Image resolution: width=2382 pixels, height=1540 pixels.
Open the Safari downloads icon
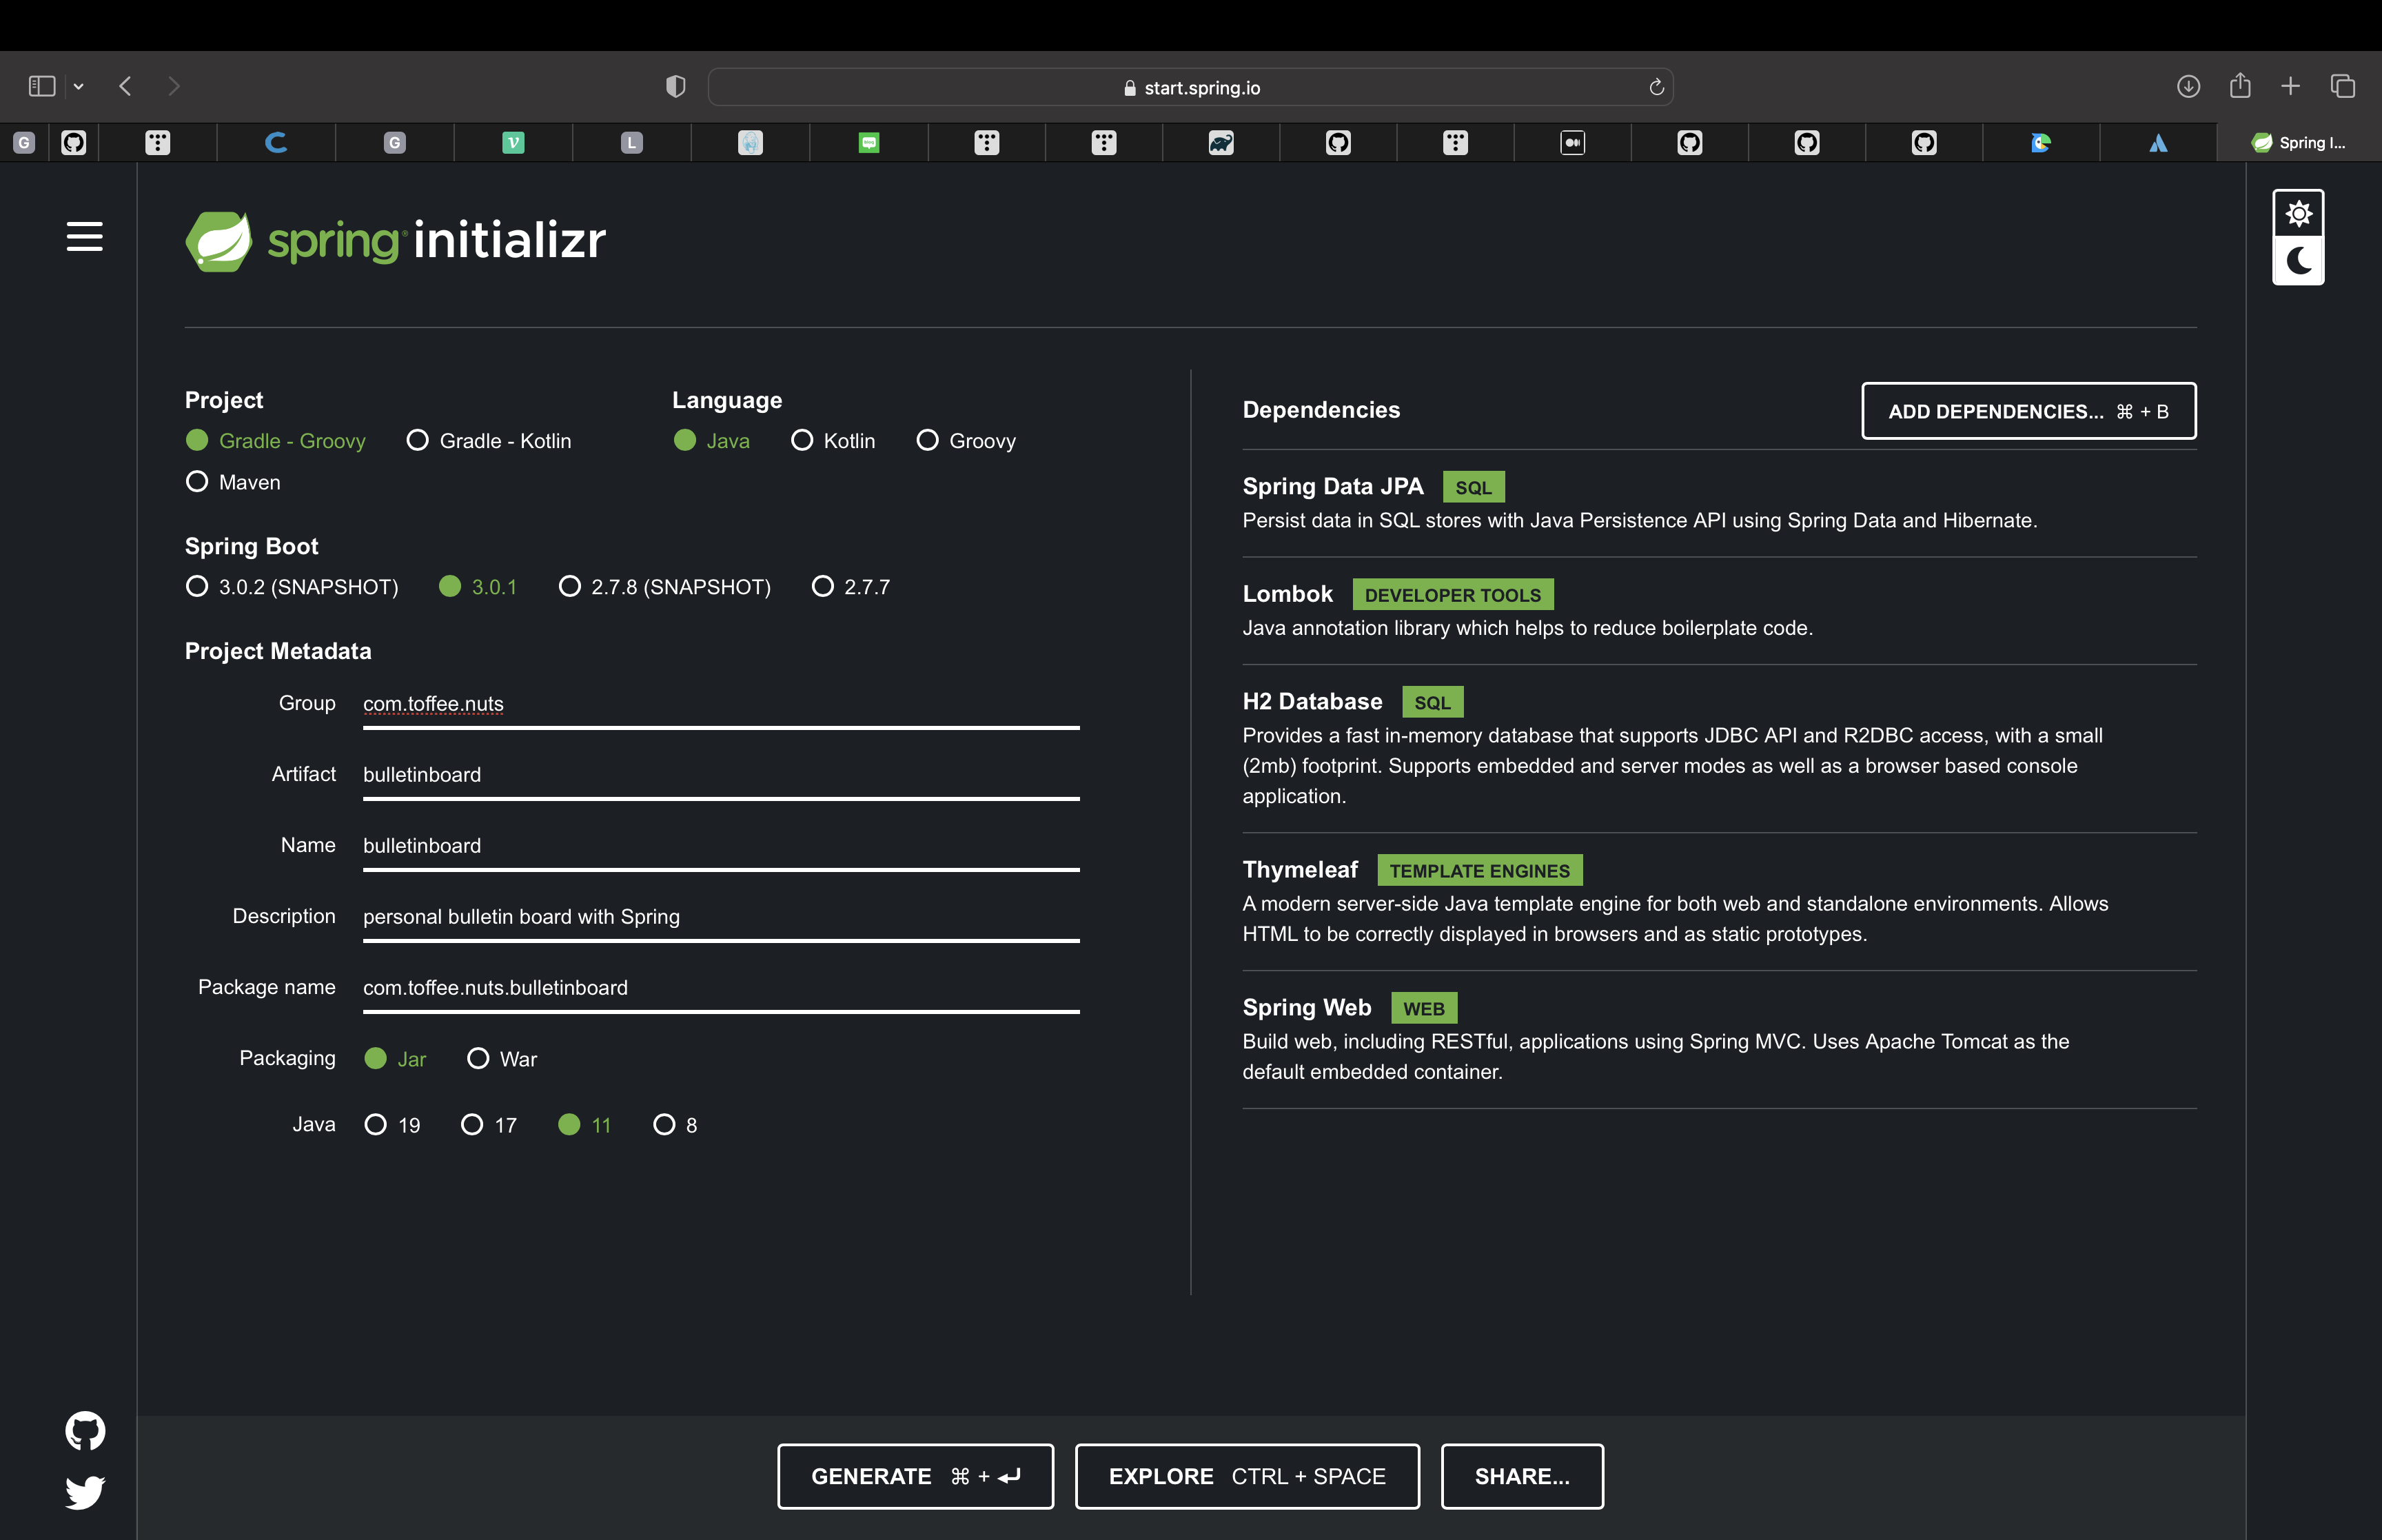(2188, 86)
